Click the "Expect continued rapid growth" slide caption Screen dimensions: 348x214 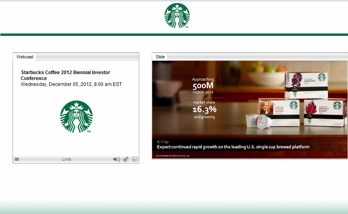(x=233, y=147)
